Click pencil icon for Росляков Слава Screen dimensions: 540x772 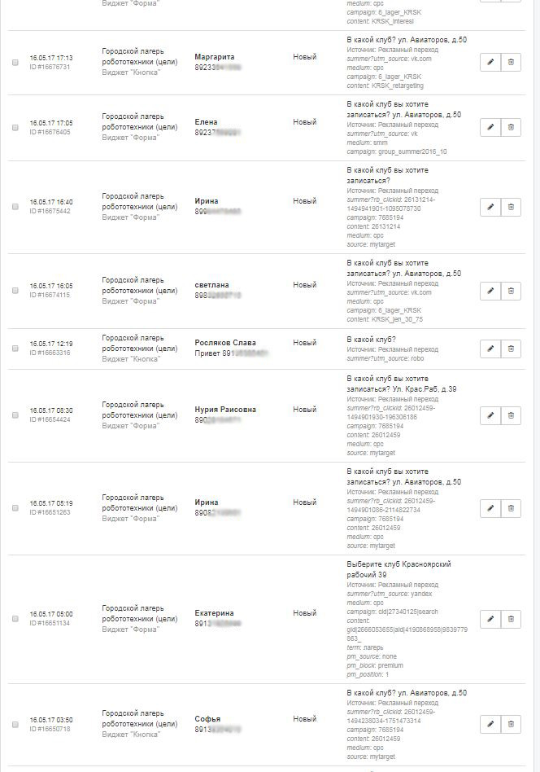point(490,349)
